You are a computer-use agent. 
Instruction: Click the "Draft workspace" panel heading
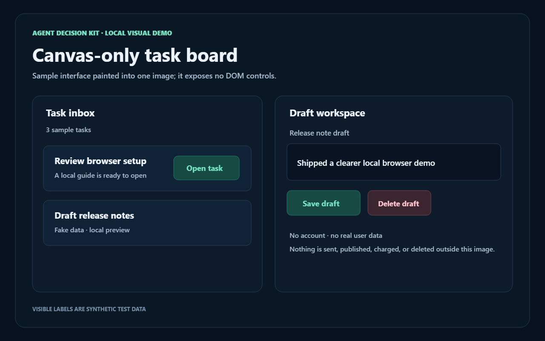coord(327,113)
